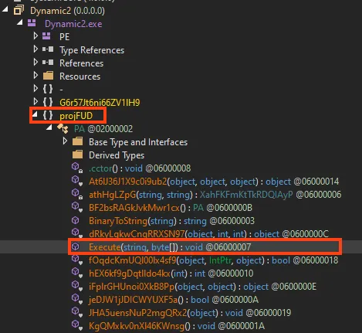Open method dRkyLgkwCngRRXSN97 @0600000C
This screenshot has width=362, height=333.
(208, 234)
